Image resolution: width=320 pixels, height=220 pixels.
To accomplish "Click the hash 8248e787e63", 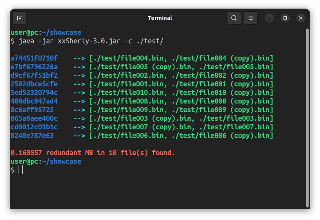I will point(32,136).
